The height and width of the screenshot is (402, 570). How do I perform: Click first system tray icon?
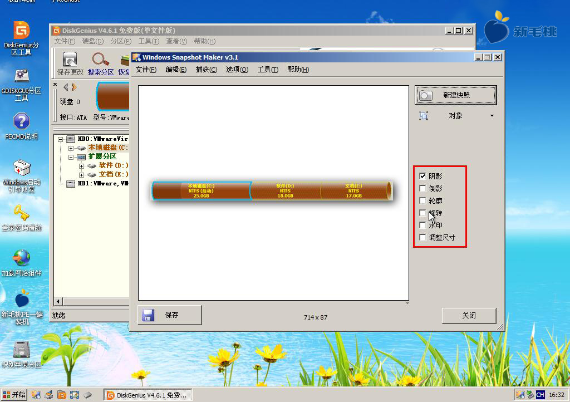coord(520,395)
